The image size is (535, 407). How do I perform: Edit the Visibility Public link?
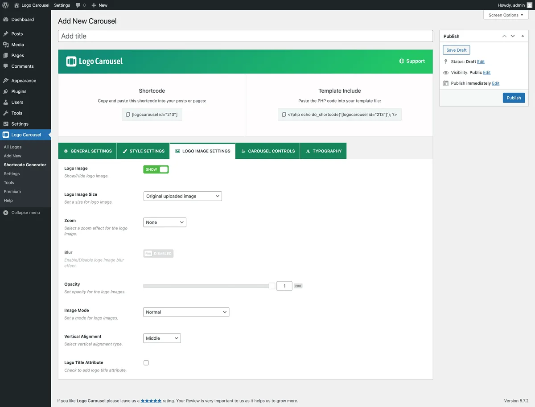(x=486, y=72)
